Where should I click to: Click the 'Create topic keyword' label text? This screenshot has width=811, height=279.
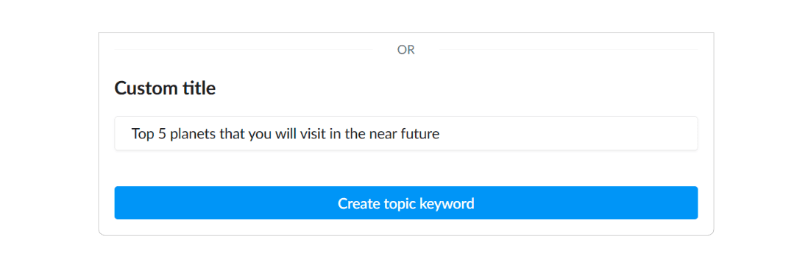406,203
